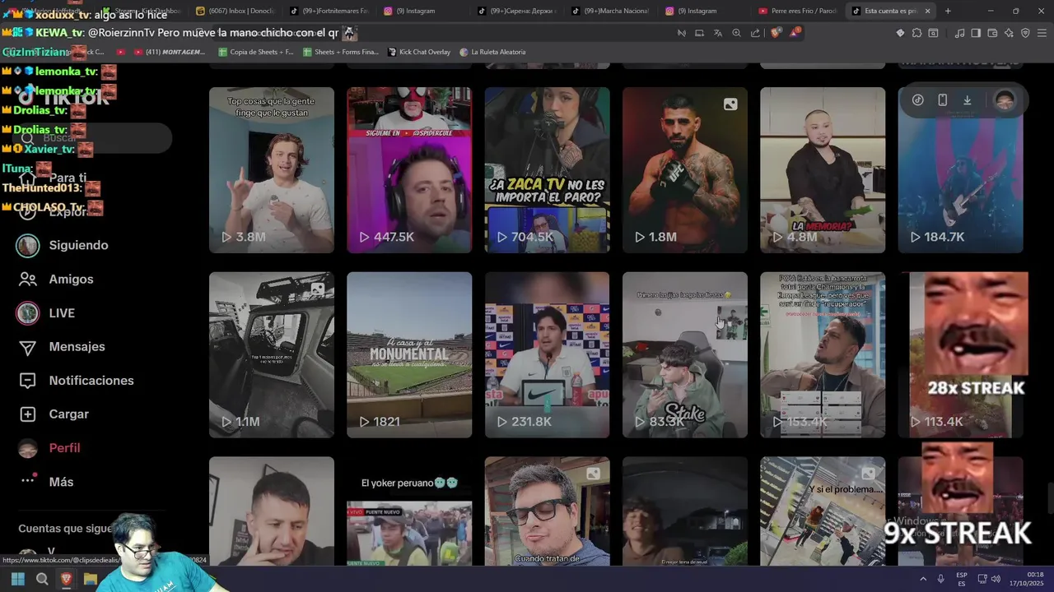Screen dimensions: 1054x592
Task: Open '¿A ZACA TV no les importa el paro?' video
Action: 547,170
